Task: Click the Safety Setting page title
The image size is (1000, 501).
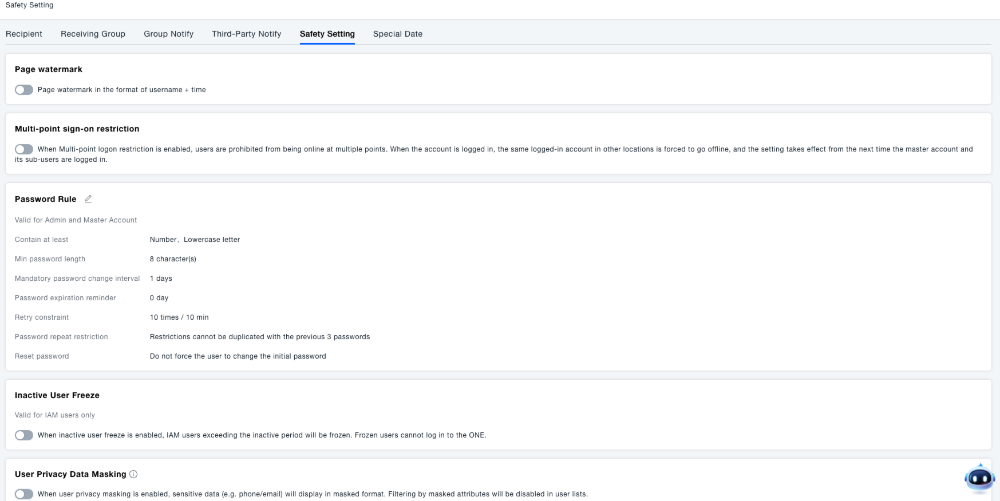Action: point(29,5)
